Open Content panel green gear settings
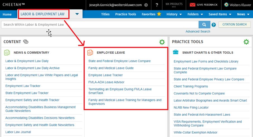This screenshot has height=137, width=253. 162,42
